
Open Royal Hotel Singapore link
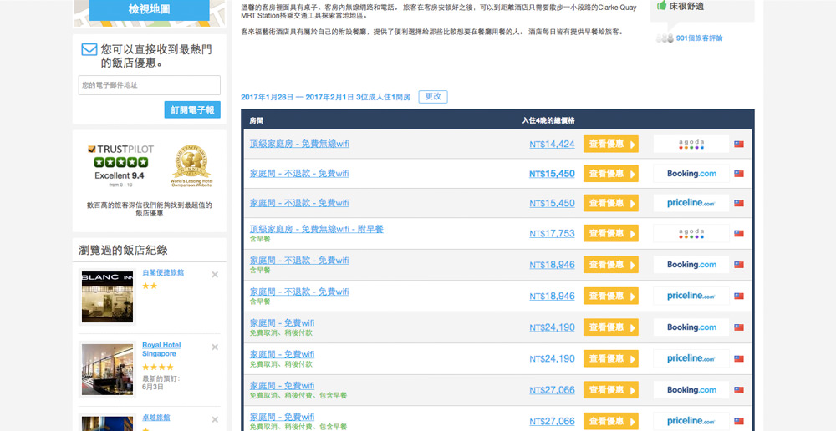pos(161,349)
